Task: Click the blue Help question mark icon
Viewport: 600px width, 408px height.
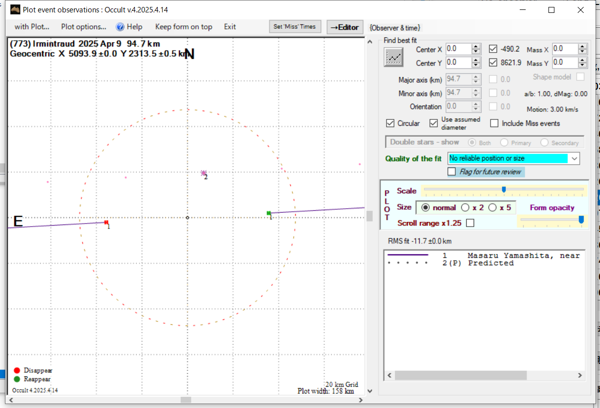Action: point(120,27)
